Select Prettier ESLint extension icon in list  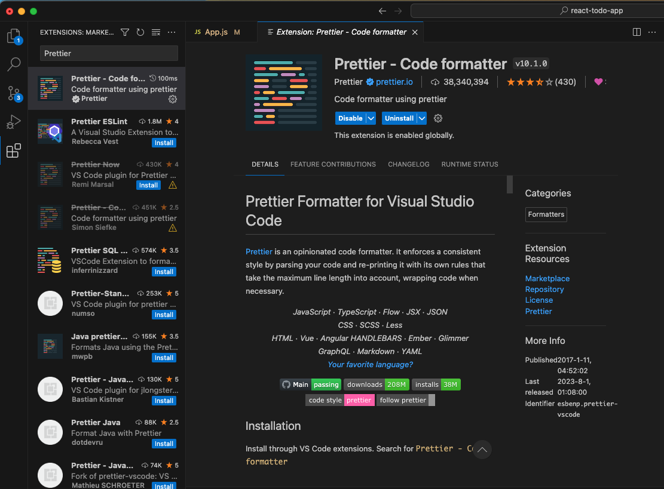pos(50,132)
